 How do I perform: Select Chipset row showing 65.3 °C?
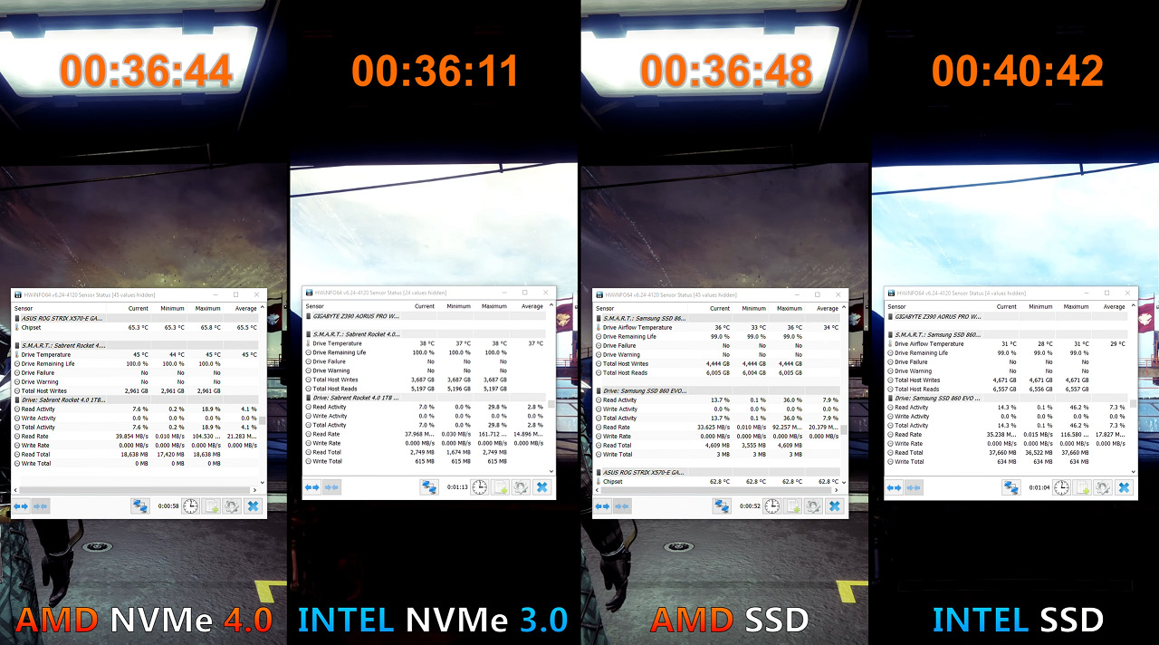(135, 327)
